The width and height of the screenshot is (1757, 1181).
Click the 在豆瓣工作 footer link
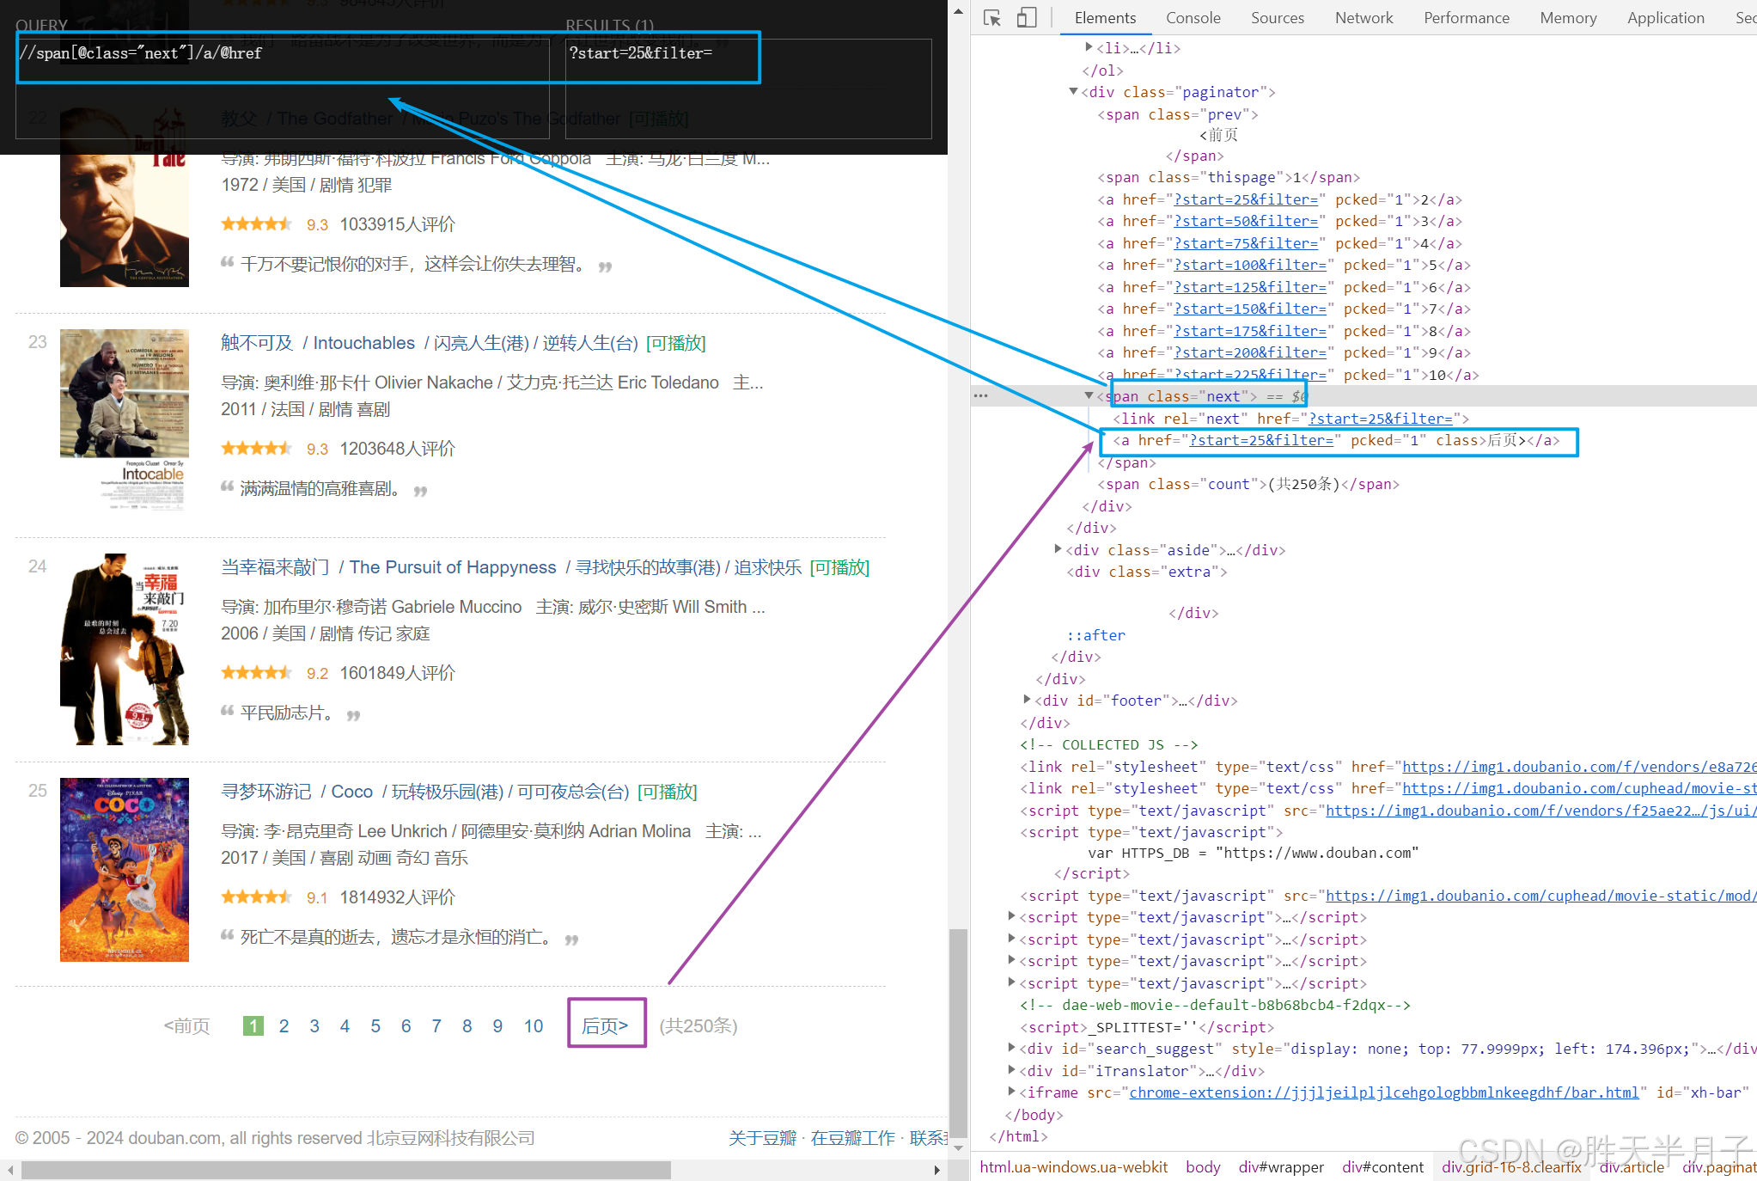pyautogui.click(x=853, y=1137)
